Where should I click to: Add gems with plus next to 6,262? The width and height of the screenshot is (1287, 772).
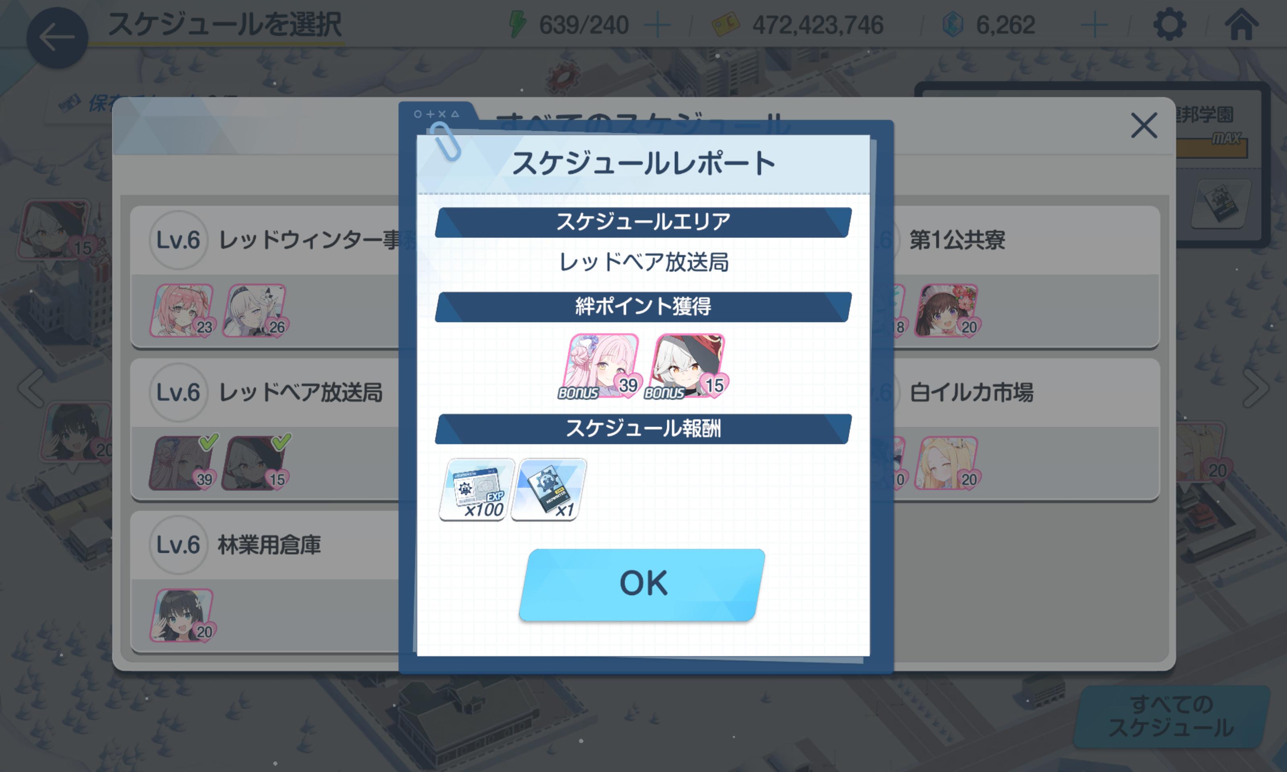(x=1094, y=25)
